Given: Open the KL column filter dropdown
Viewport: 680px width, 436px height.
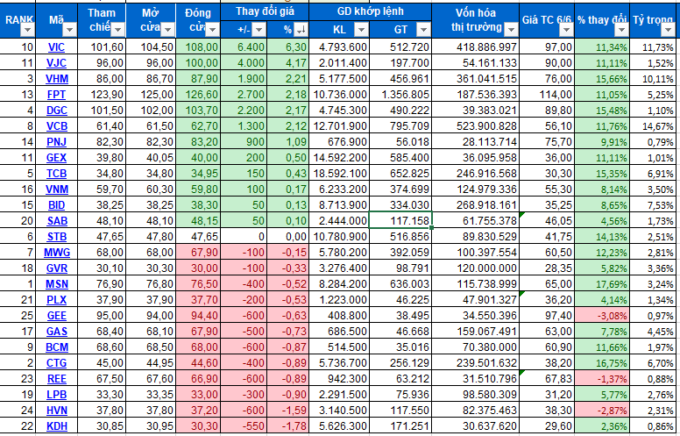Looking at the screenshot, I should pos(361,30).
